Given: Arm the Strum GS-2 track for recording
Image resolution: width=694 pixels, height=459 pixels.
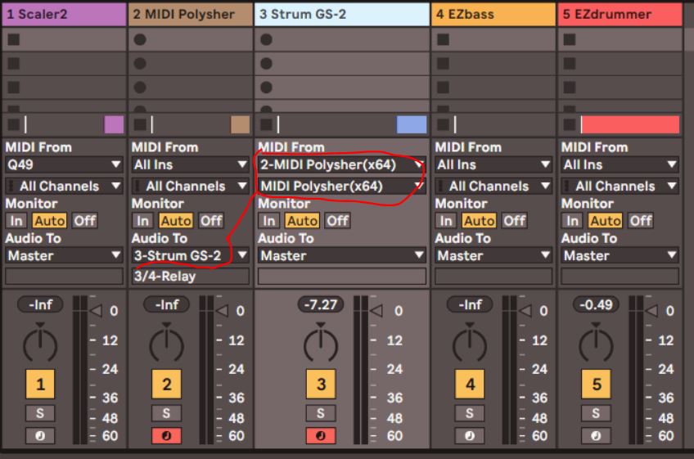Looking at the screenshot, I should point(321,435).
